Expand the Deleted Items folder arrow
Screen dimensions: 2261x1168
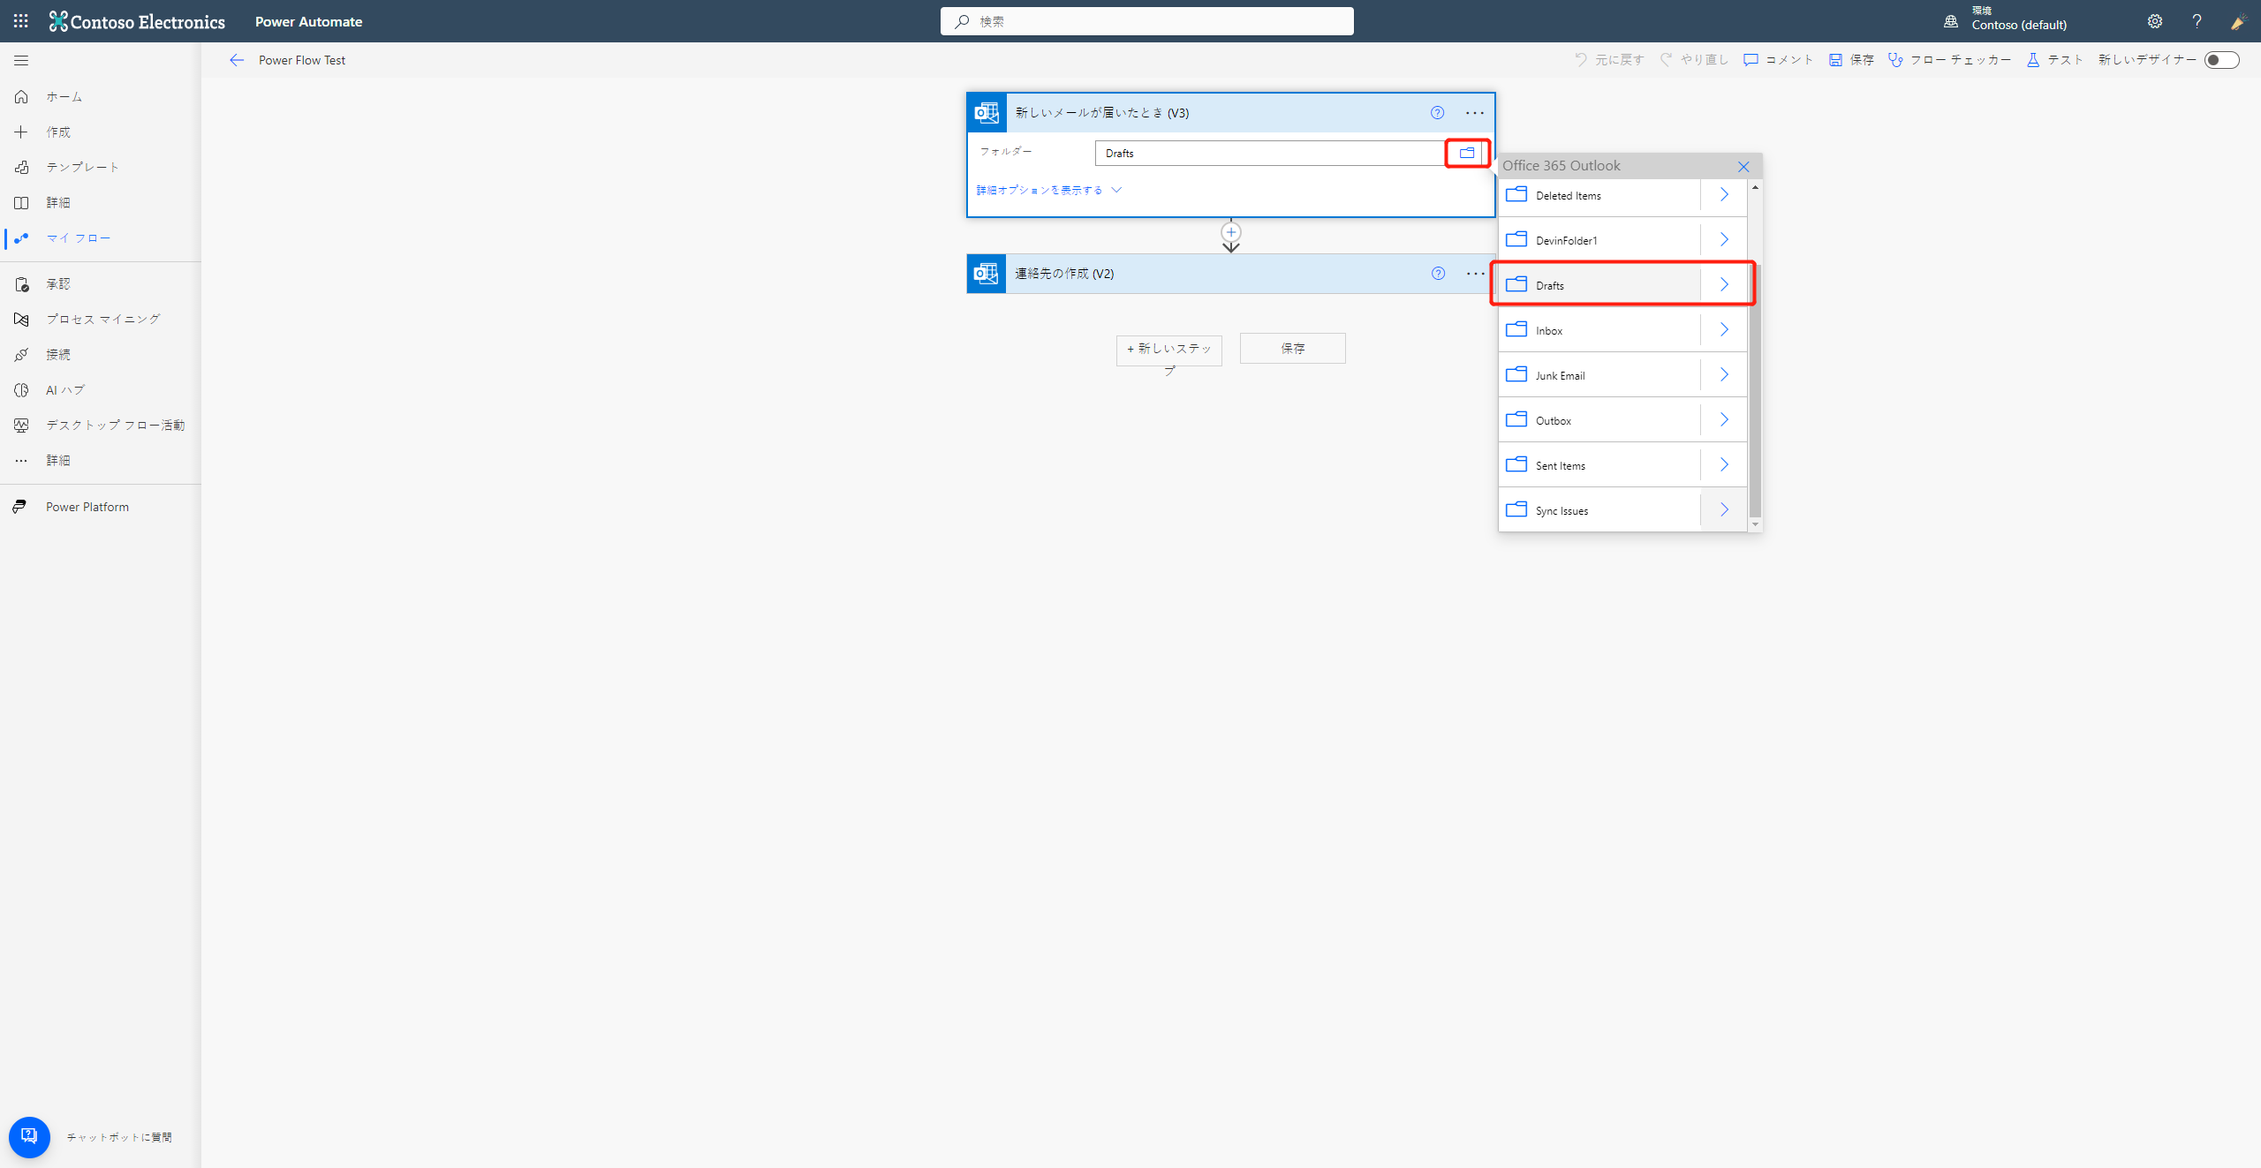pos(1724,195)
